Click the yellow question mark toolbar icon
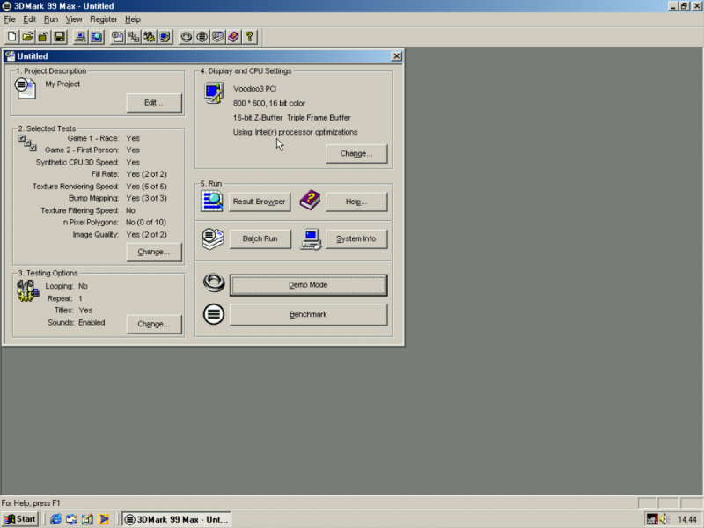This screenshot has height=528, width=704. 249,37
